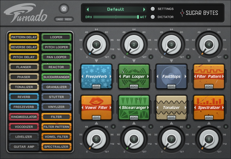
Task: Click the FreezeVerb snowflake effect slot
Action: click(96, 76)
